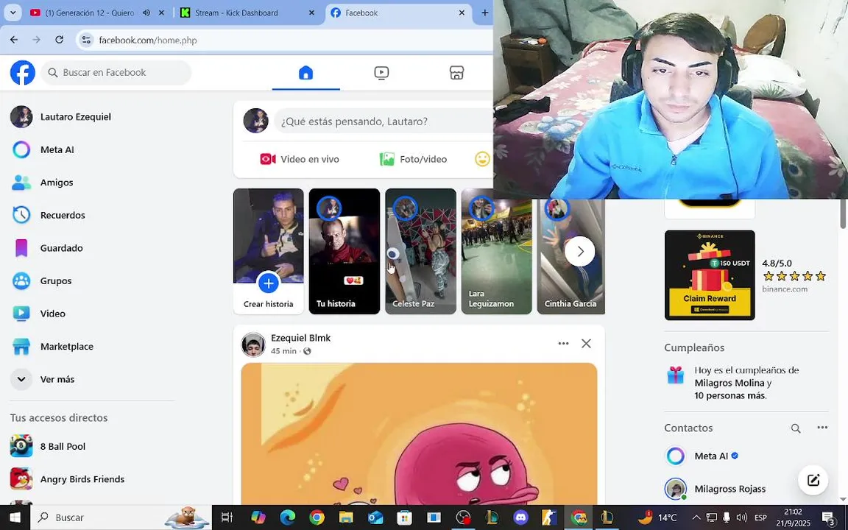Open File Explorer from the taskbar
This screenshot has height=530, width=848.
pyautogui.click(x=346, y=517)
